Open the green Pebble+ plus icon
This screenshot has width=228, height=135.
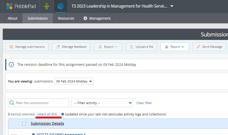click(x=47, y=6)
